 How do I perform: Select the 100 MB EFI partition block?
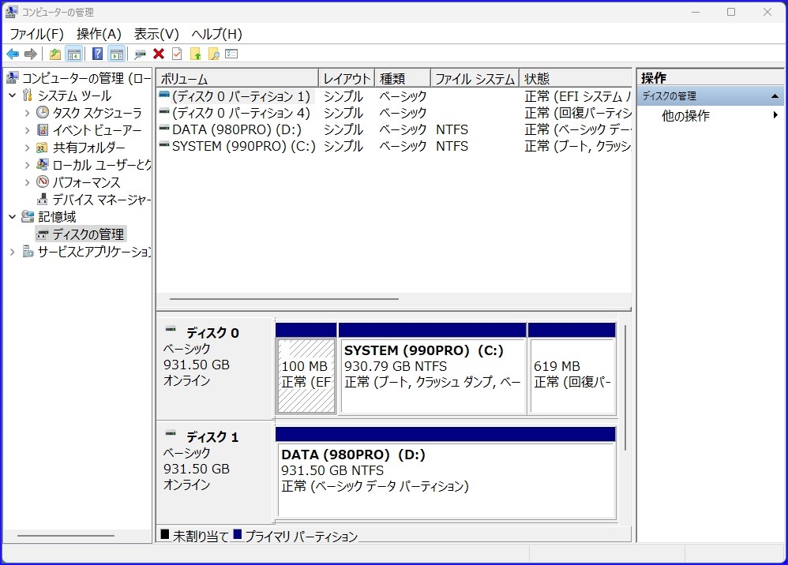pyautogui.click(x=306, y=376)
